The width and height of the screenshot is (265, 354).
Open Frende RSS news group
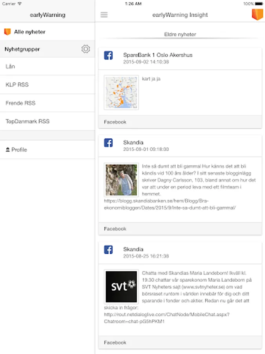20,103
